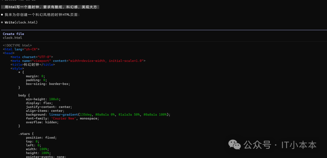The image size is (327, 158).
Task: Click the Chinese prompt asking for an HTML clock
Action: click(x=51, y=7)
